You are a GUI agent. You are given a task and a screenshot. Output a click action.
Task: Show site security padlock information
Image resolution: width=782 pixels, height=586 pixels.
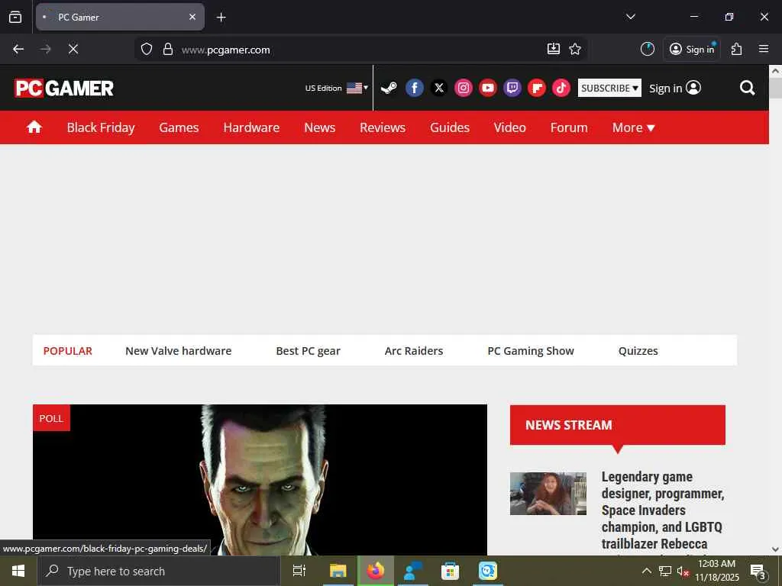point(168,49)
